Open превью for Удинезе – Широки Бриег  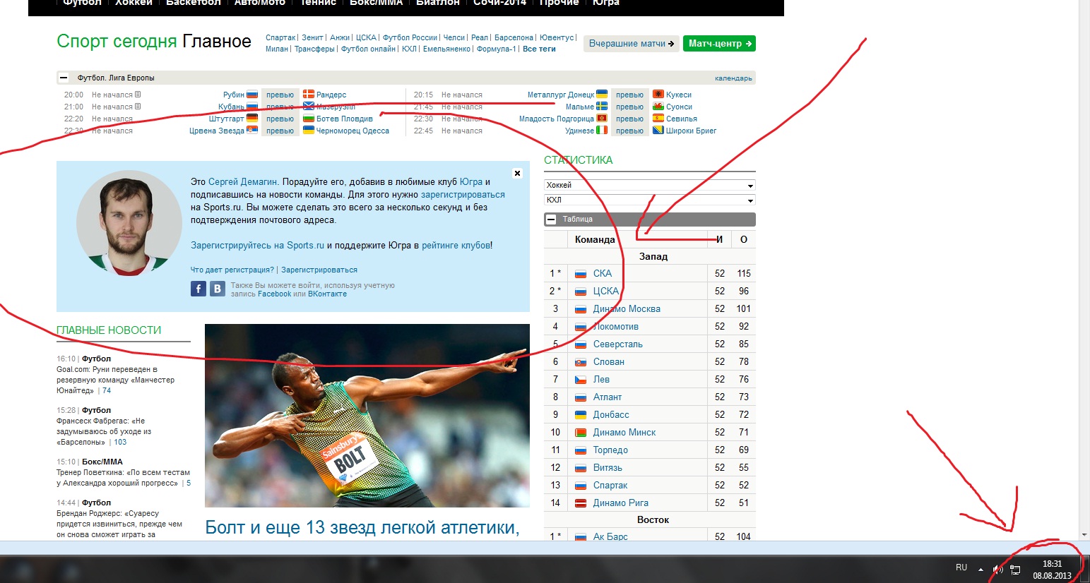(629, 131)
